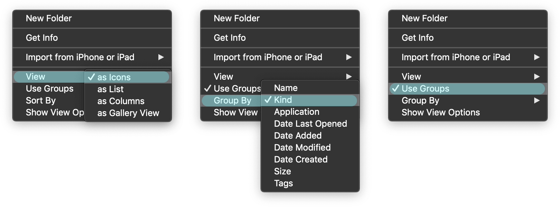Group by Size option

click(x=282, y=172)
